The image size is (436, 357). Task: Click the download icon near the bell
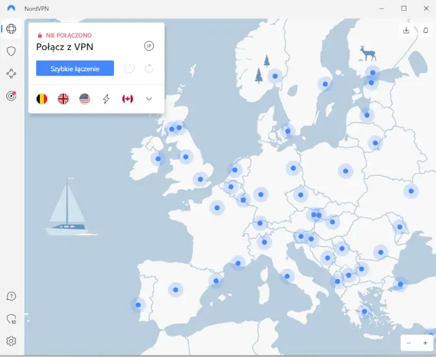tap(406, 30)
